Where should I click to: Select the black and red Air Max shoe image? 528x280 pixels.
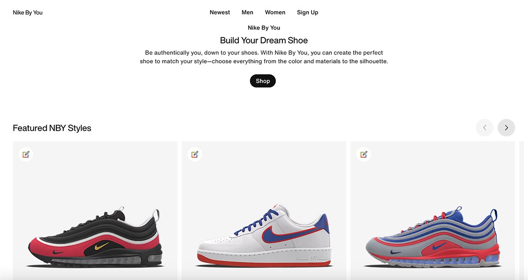[x=95, y=238]
